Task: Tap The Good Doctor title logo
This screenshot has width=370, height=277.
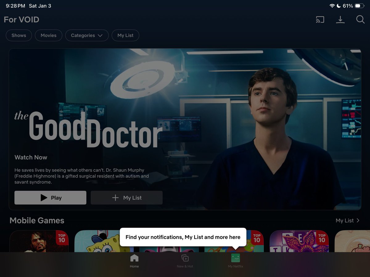Action: coord(88,129)
